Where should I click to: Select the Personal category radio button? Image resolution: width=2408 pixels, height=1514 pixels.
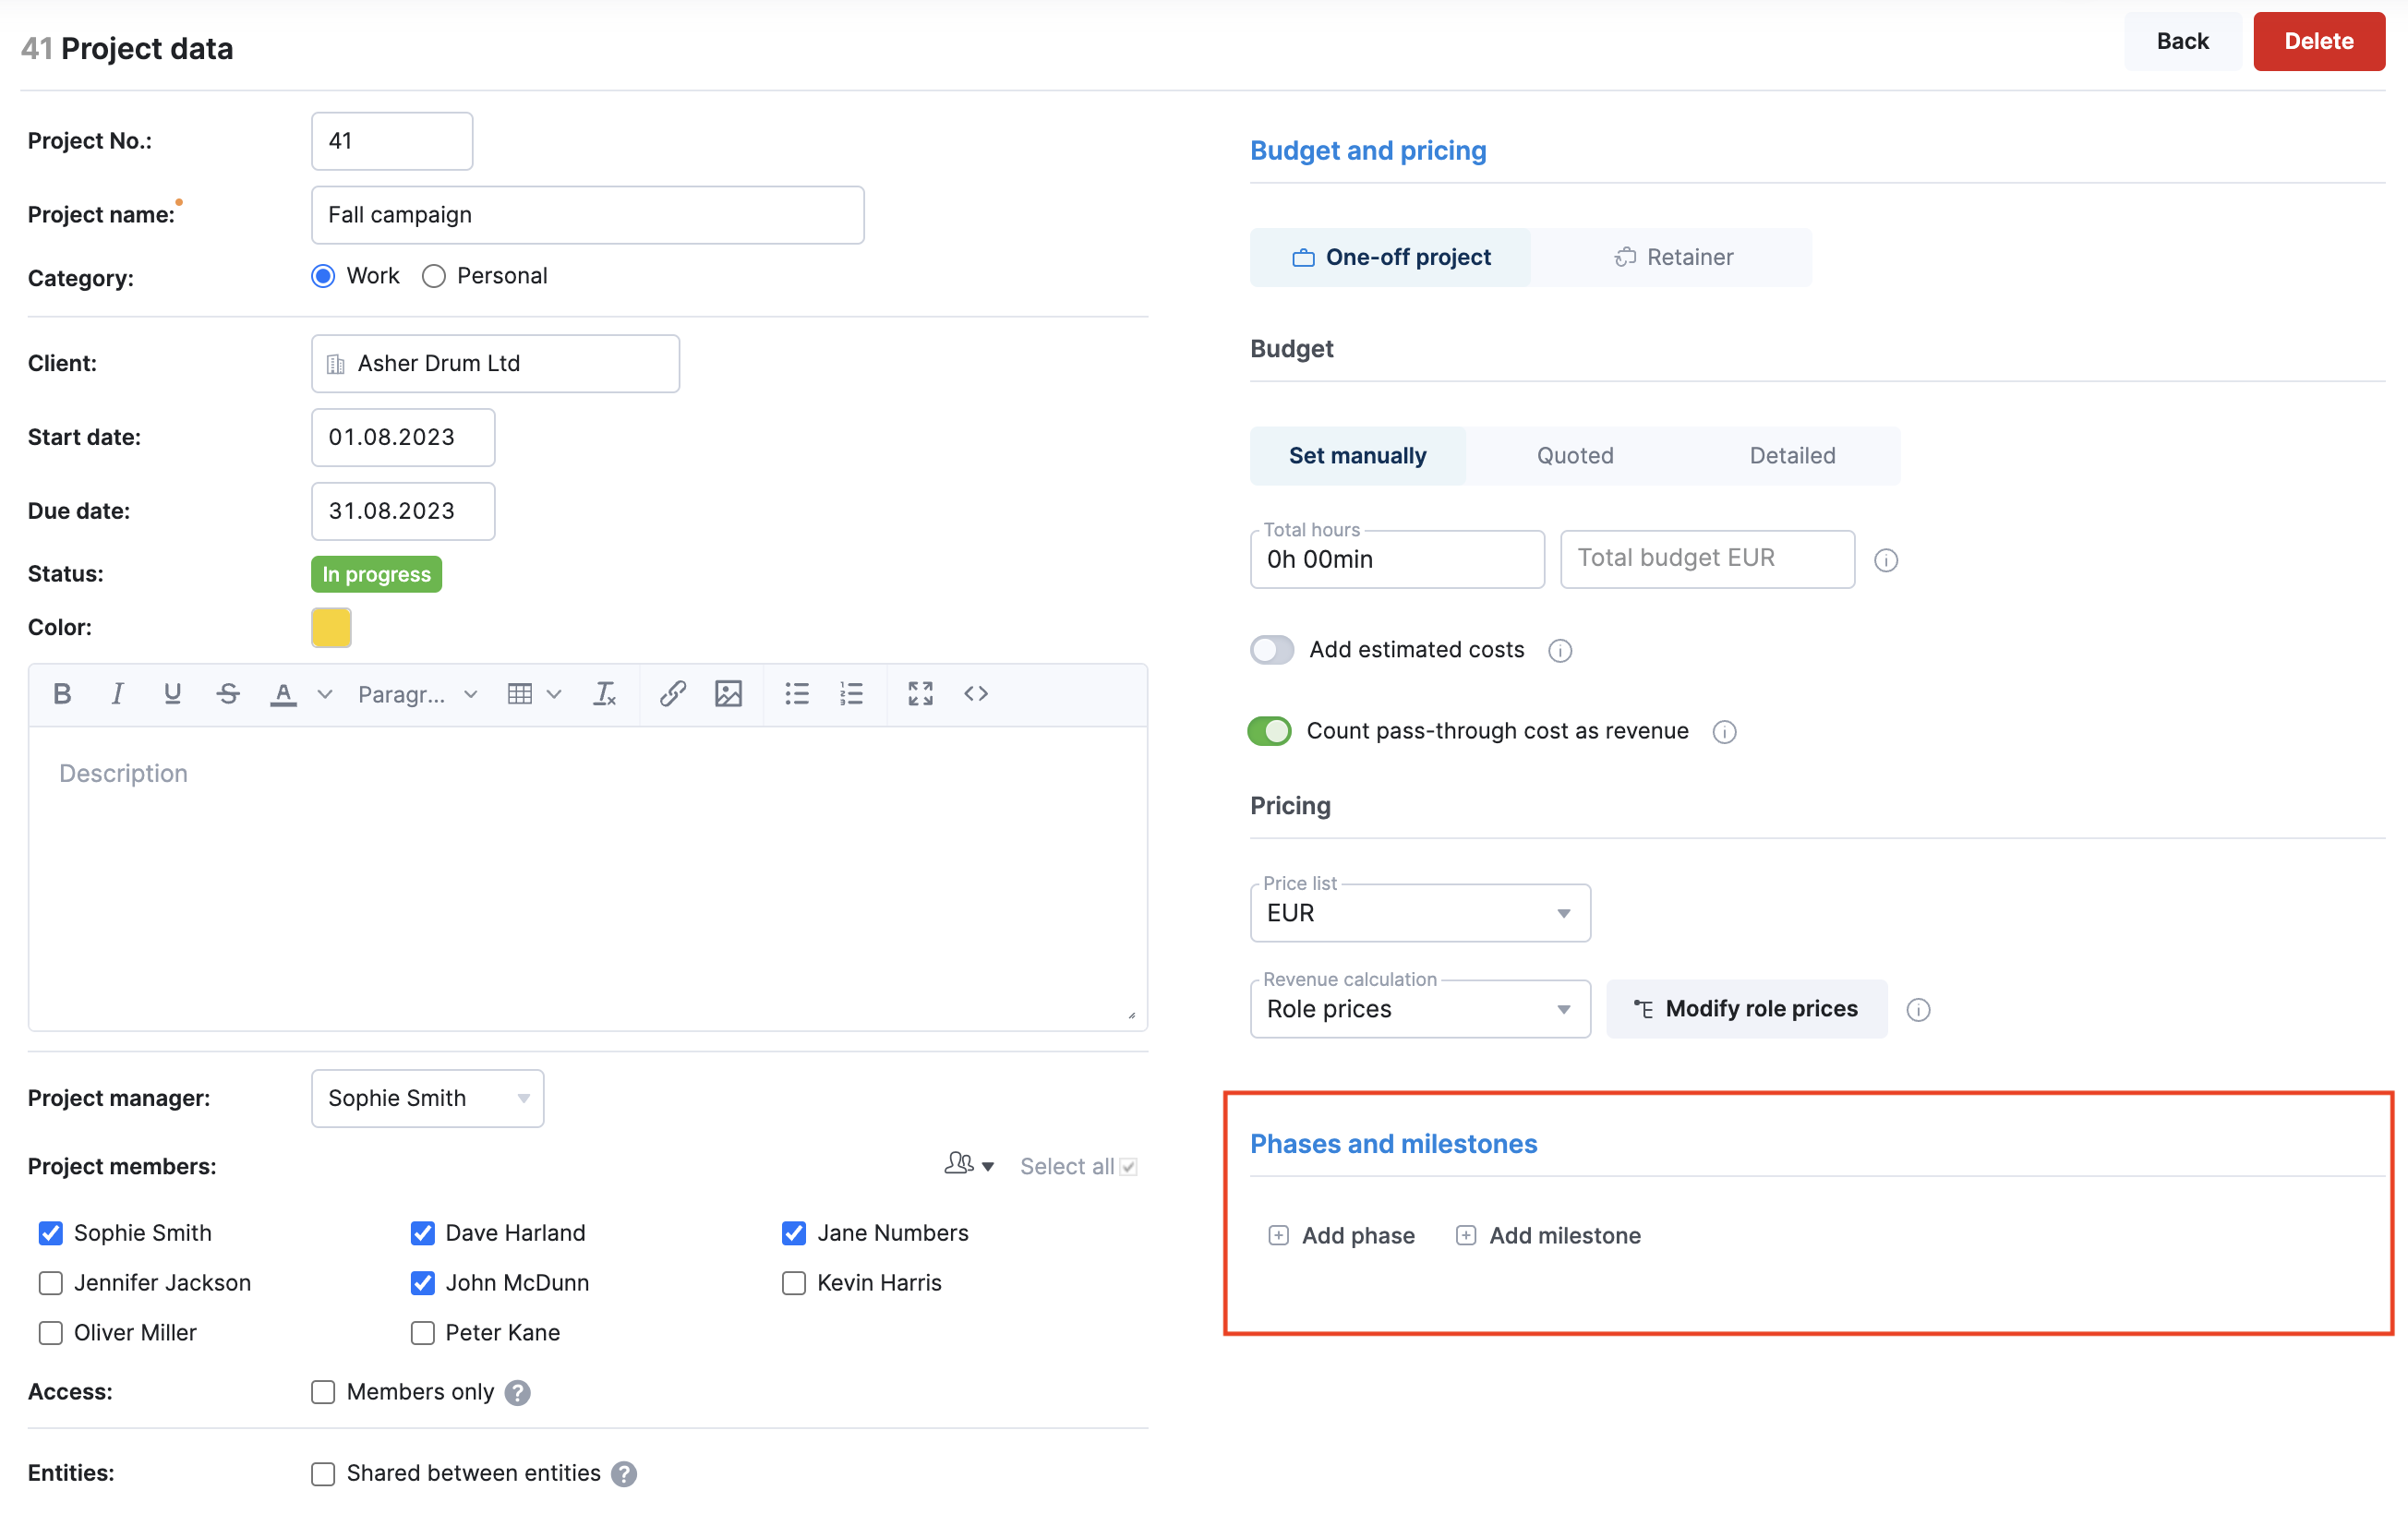coord(434,276)
